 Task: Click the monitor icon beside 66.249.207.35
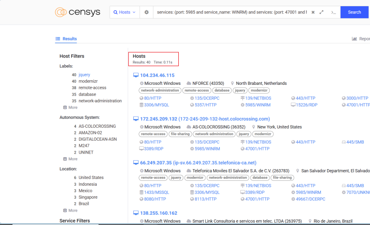coord(136,163)
